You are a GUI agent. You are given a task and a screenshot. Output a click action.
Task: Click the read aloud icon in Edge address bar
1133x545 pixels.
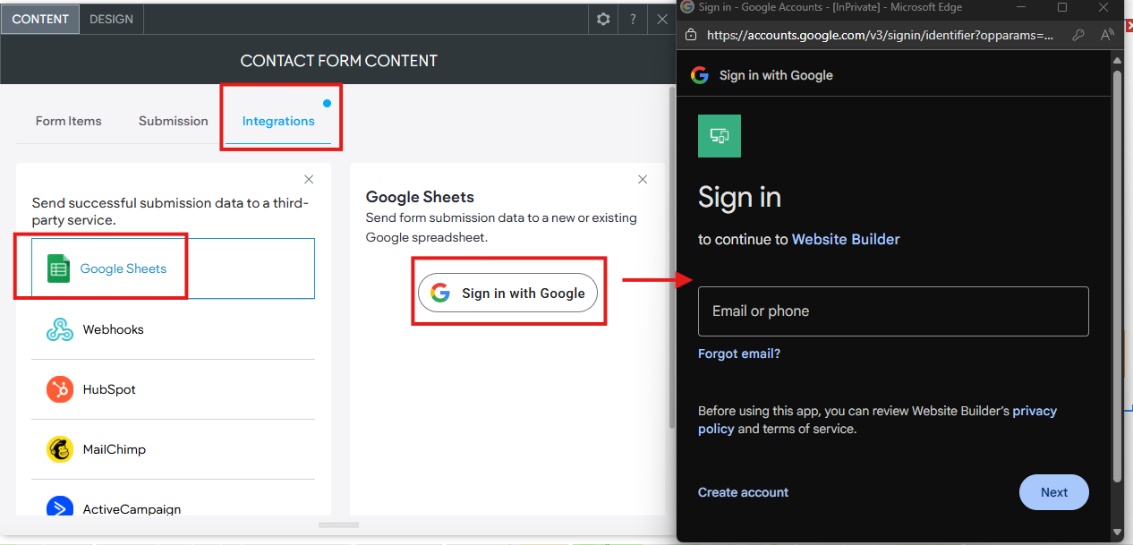click(x=1107, y=35)
